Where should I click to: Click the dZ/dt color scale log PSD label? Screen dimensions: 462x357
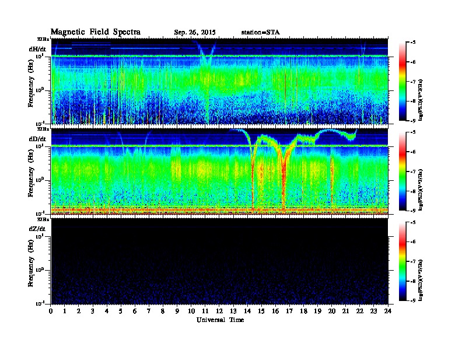[x=421, y=280]
